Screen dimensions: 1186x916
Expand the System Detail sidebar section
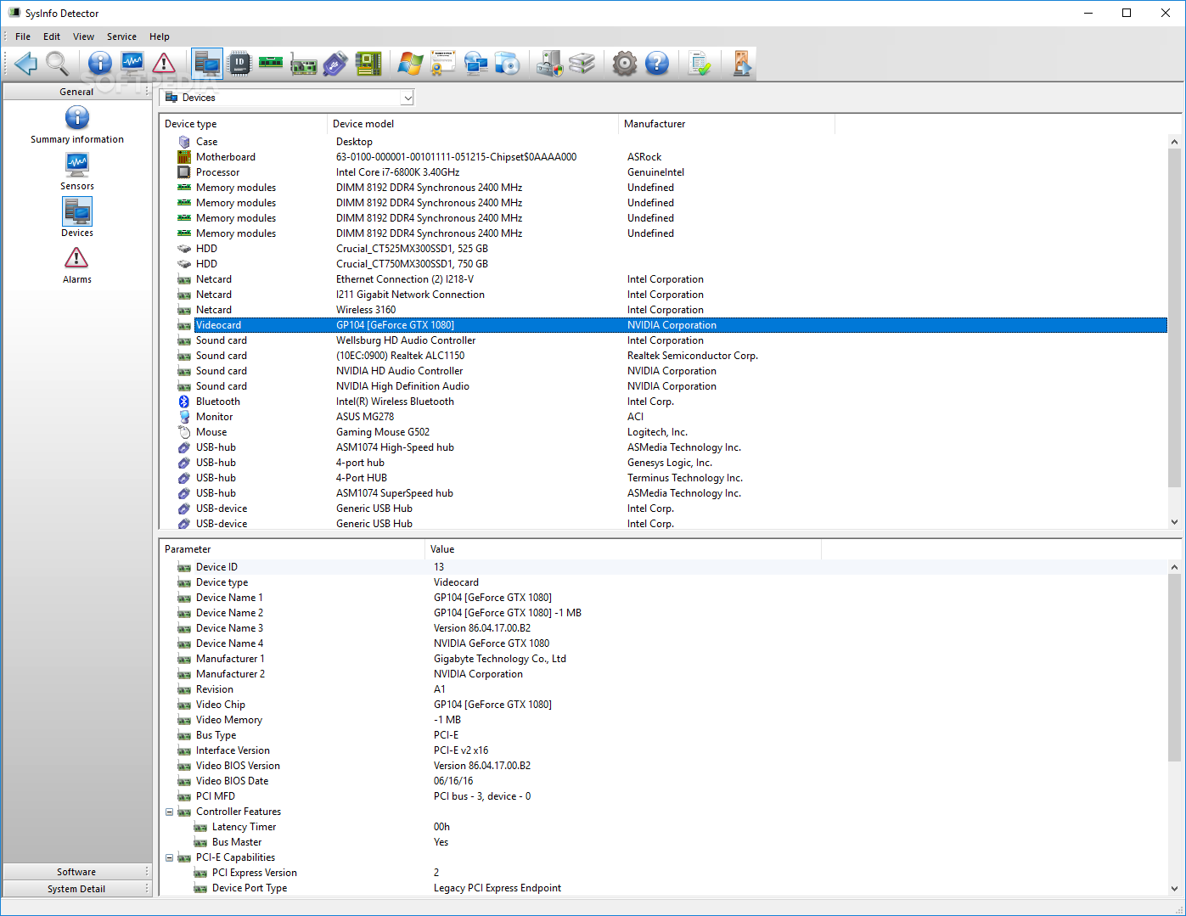[76, 889]
